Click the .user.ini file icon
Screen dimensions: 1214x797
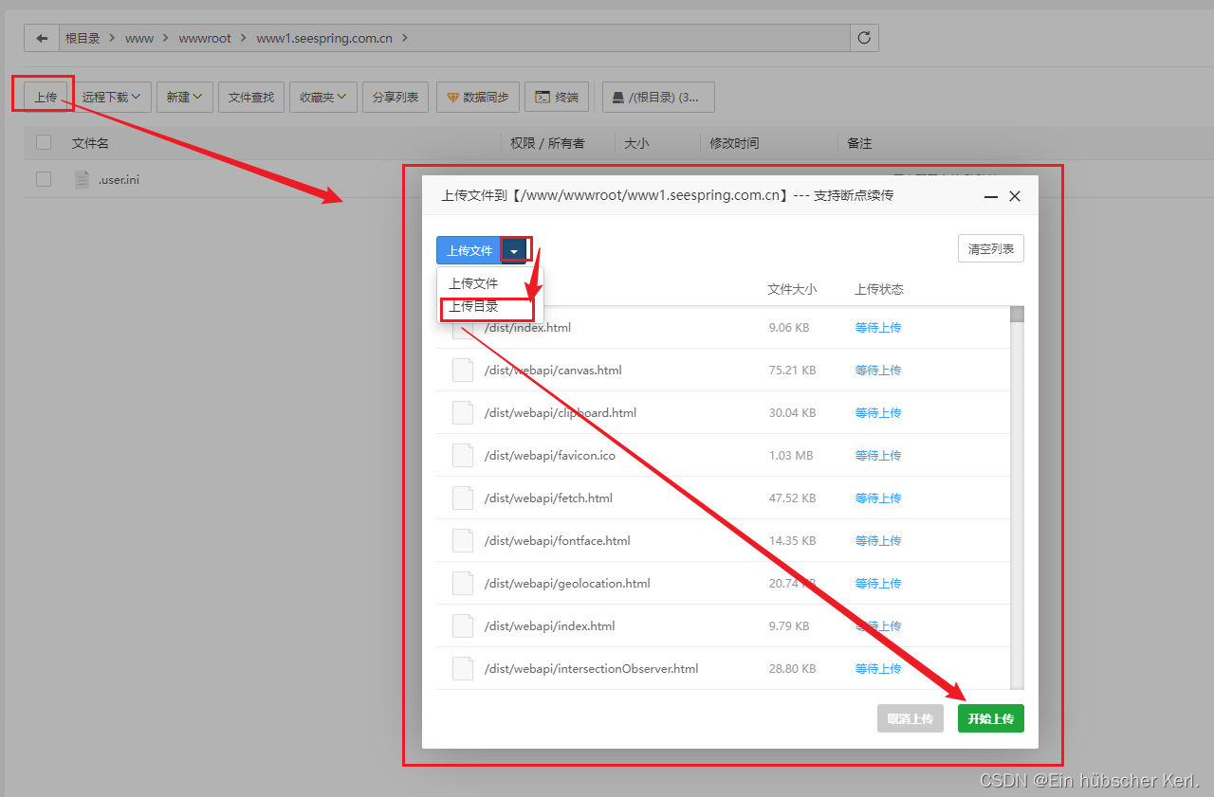click(83, 179)
